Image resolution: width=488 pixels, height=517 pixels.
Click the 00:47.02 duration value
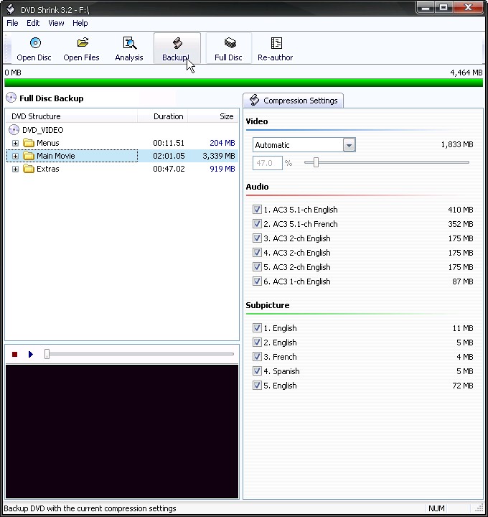169,169
